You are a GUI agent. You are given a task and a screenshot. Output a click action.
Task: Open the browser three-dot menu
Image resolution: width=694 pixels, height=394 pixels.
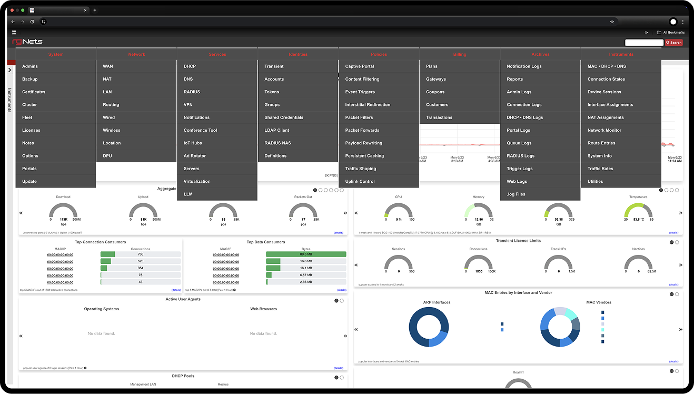pos(683,22)
